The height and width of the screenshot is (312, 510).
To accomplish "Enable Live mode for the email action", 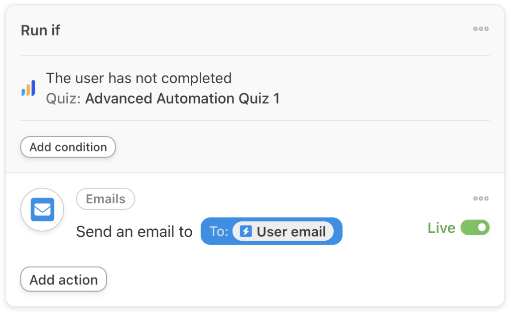I will coord(475,228).
